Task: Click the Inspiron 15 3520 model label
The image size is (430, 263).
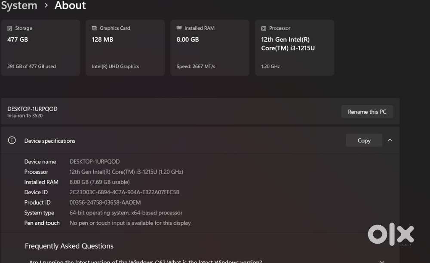Action: point(25,116)
